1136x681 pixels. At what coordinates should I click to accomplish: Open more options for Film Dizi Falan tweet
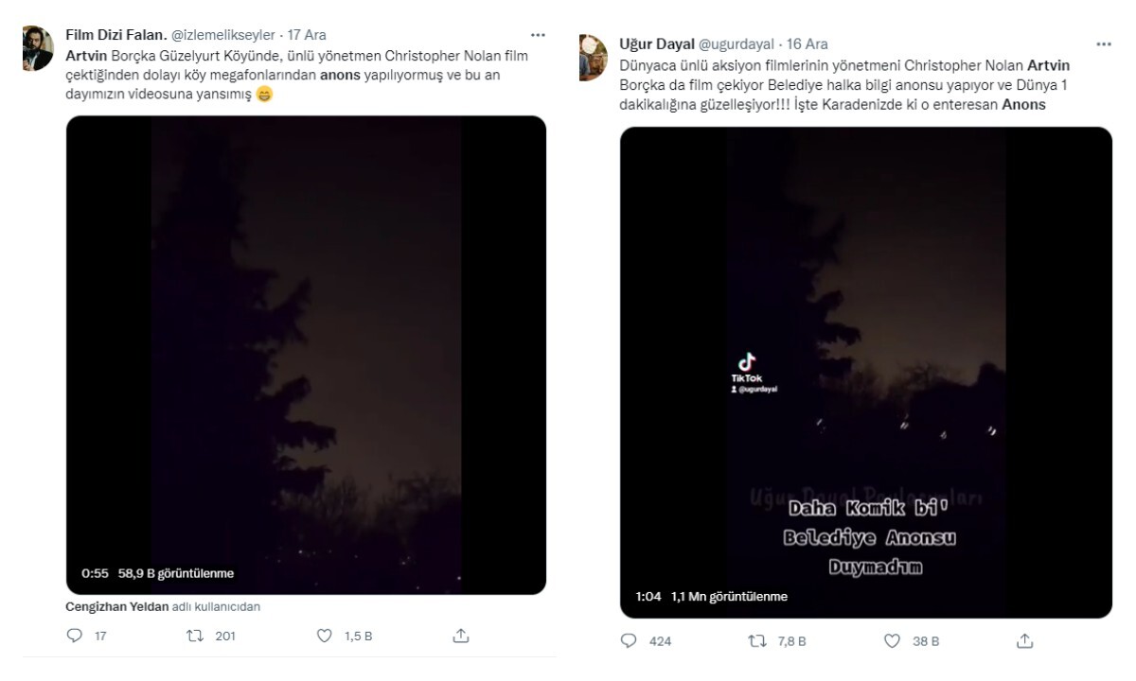pos(538,35)
